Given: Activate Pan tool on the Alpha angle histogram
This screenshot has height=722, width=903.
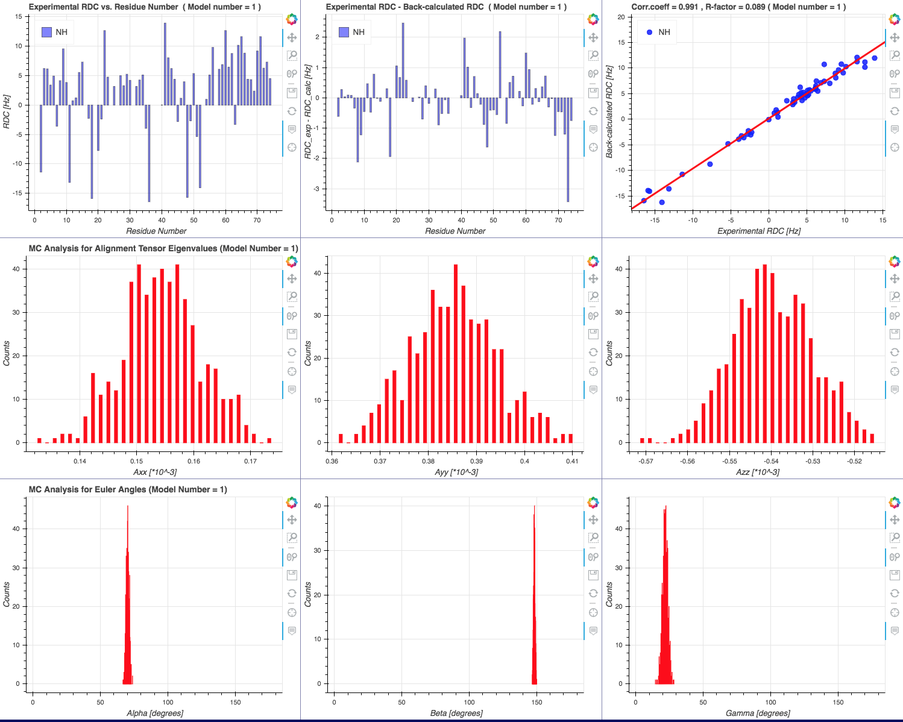Looking at the screenshot, I should (x=292, y=520).
